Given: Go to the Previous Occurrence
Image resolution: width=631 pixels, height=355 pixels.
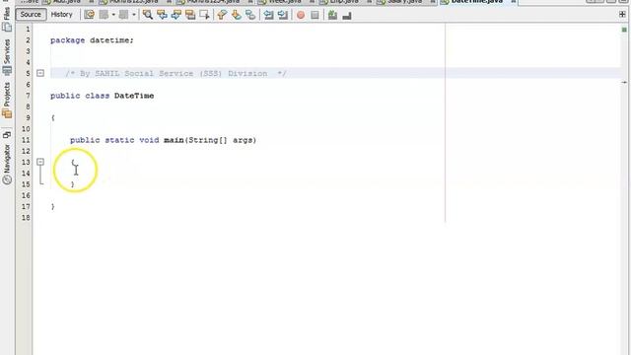Looking at the screenshot, I should (162, 15).
